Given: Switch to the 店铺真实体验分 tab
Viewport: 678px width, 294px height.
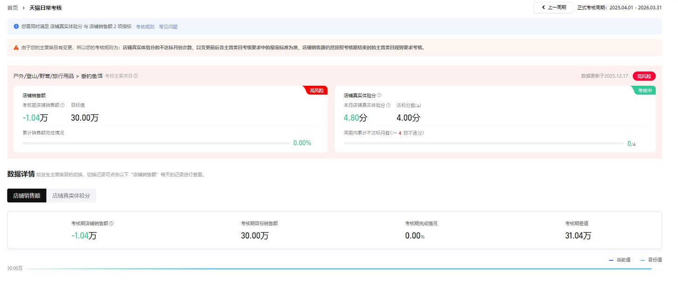Looking at the screenshot, I should pyautogui.click(x=71, y=196).
